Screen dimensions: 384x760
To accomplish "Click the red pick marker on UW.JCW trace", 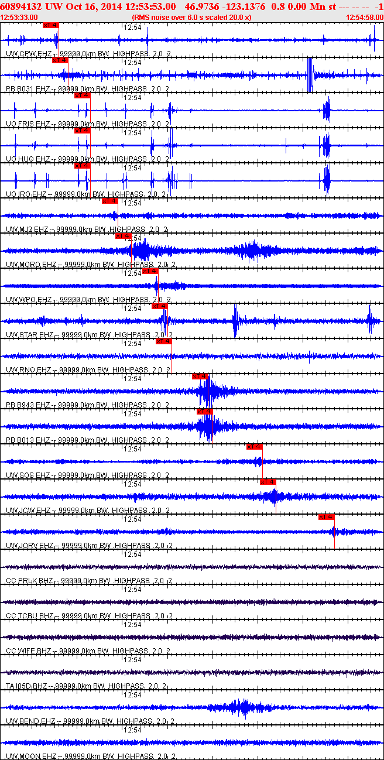I will pos(268,482).
